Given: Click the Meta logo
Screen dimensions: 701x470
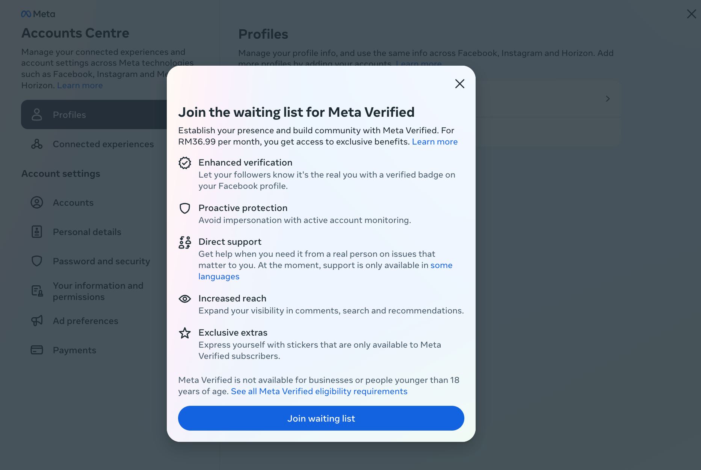Looking at the screenshot, I should [38, 14].
